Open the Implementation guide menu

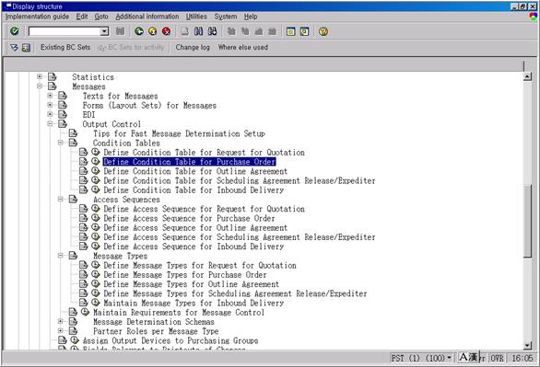(37, 17)
